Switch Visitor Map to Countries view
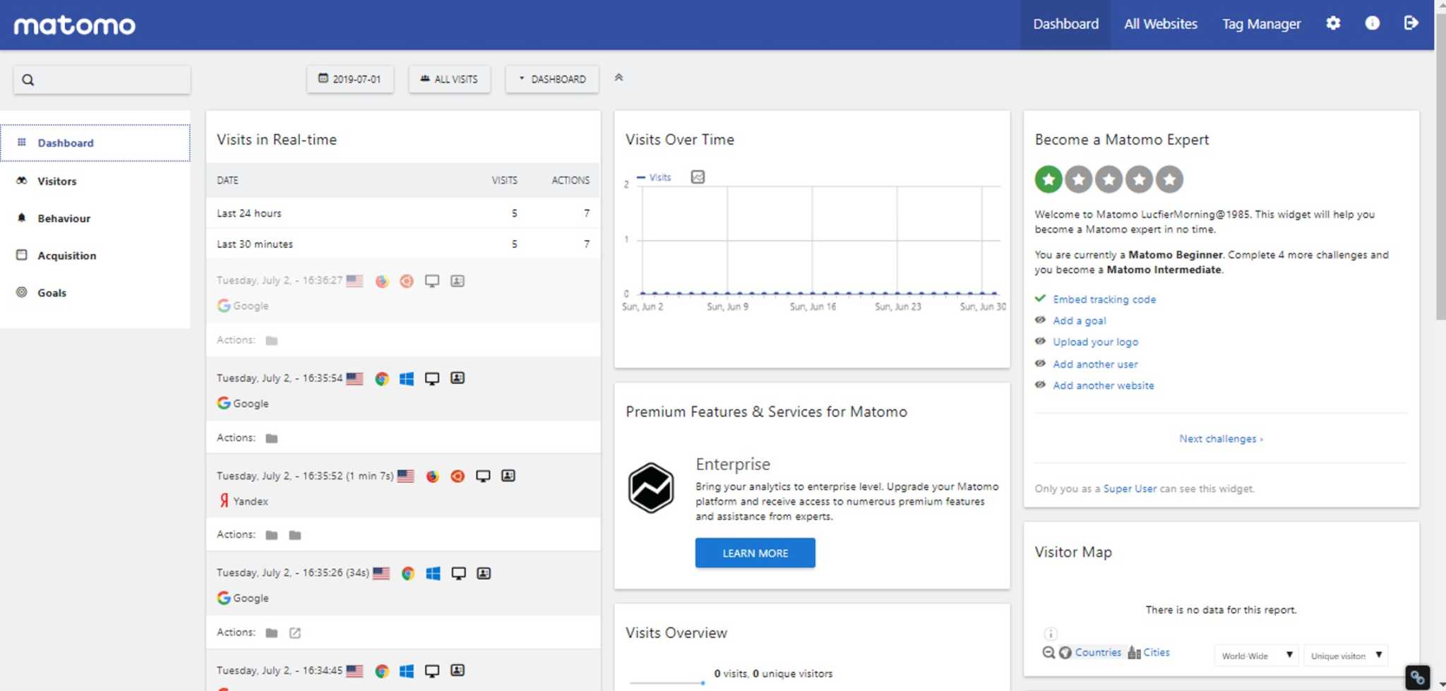Image resolution: width=1446 pixels, height=691 pixels. click(x=1098, y=653)
